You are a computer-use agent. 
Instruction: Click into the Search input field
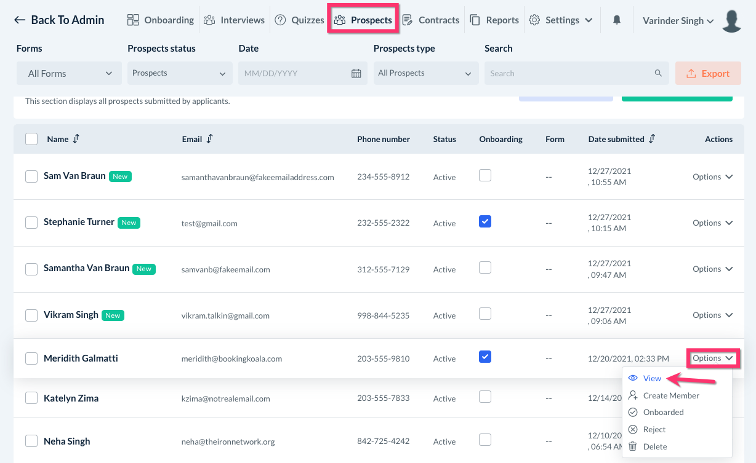click(566, 73)
